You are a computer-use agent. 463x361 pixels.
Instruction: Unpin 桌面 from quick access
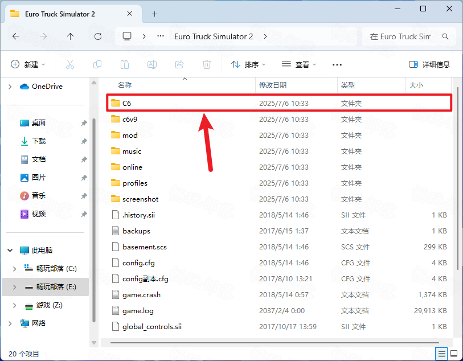pyautogui.click(x=84, y=123)
